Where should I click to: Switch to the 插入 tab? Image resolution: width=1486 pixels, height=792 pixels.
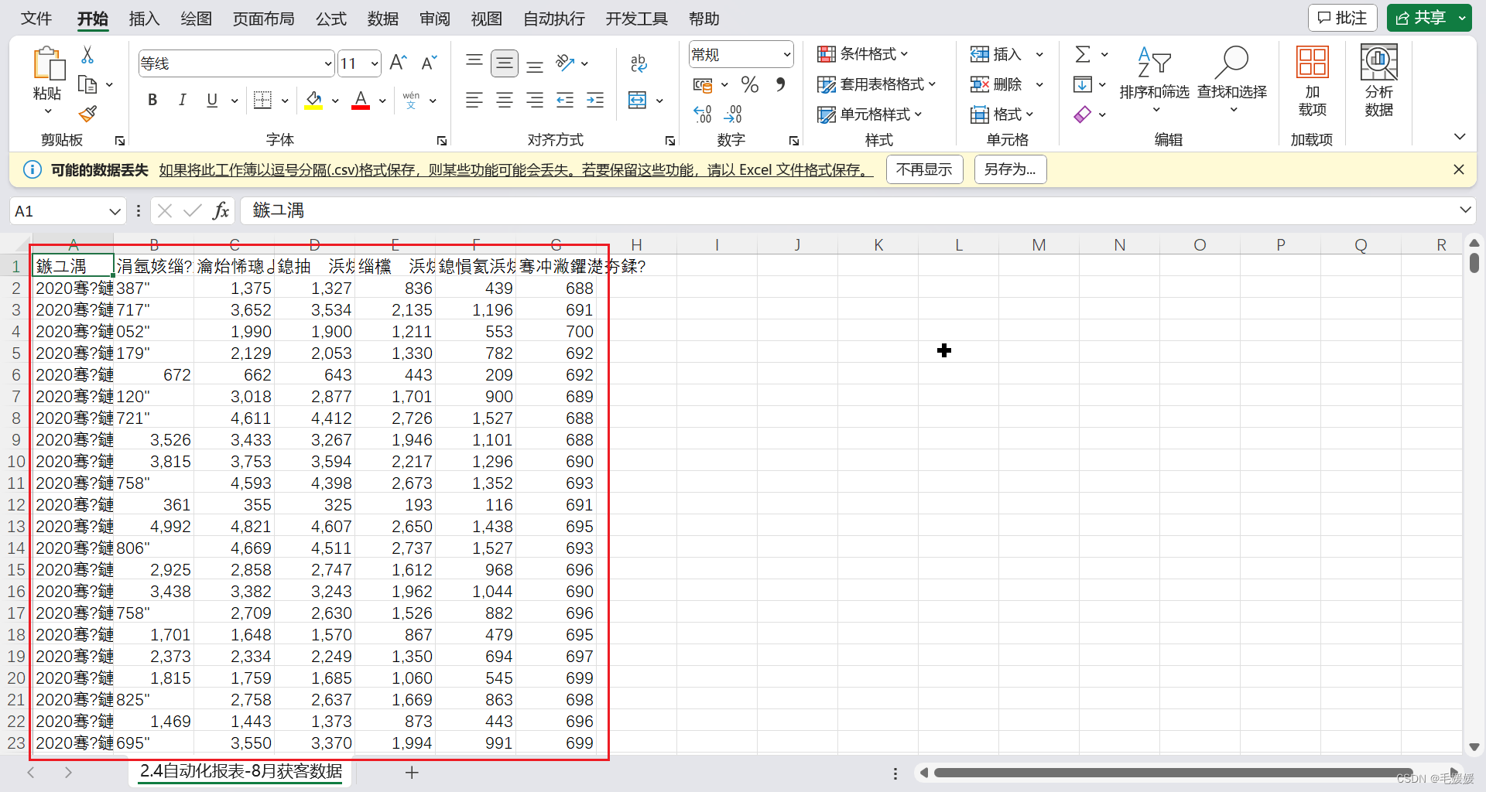[144, 19]
